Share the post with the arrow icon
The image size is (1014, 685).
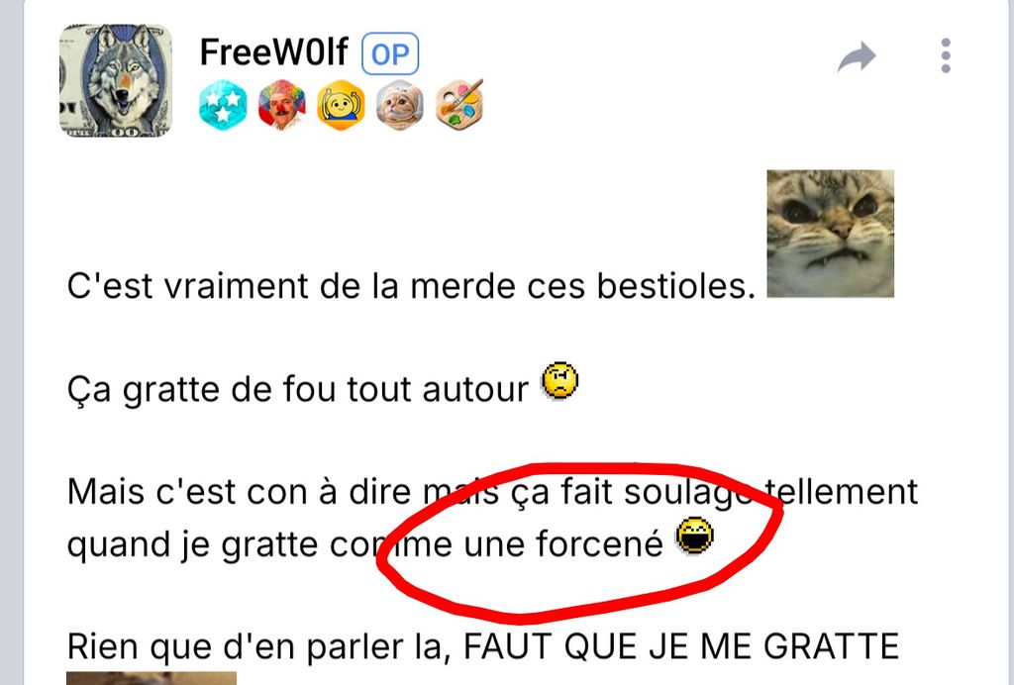point(857,56)
